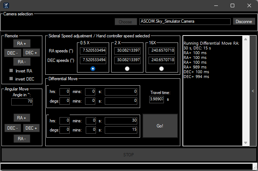Image resolution: width=258 pixels, height=171 pixels.
Task: Click log scrollbar down arrow
Action: pos(246,143)
